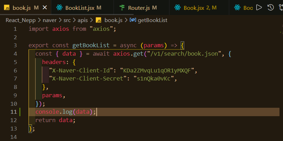Image resolution: width=283 pixels, height=141 pixels.
Task: Click the React icon on Book.jsx tab
Action: [x=178, y=8]
